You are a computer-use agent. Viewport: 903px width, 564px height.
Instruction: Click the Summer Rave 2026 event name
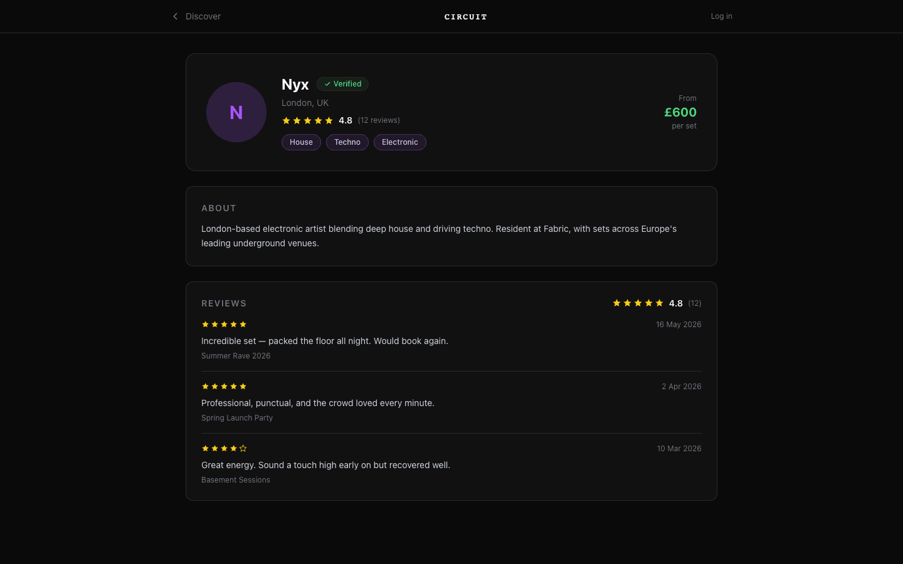(236, 356)
